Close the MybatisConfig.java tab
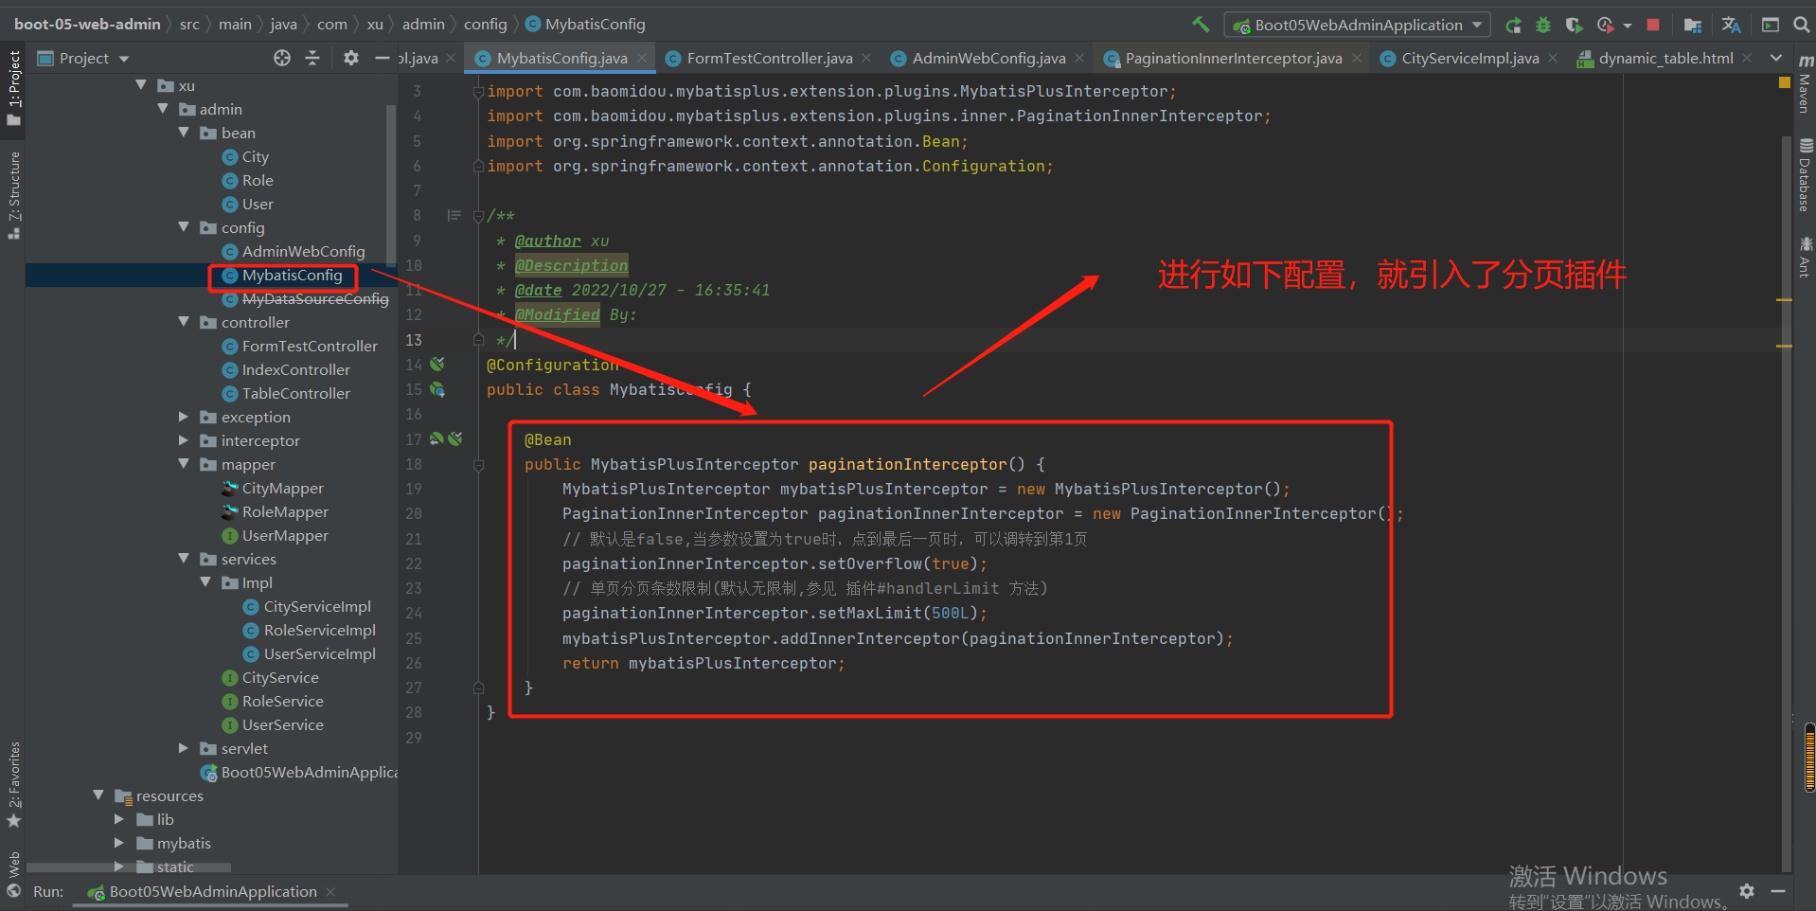 642,59
